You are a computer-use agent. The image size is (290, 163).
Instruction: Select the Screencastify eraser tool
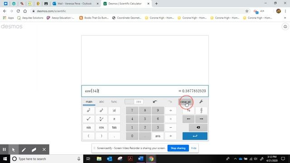[34, 149]
